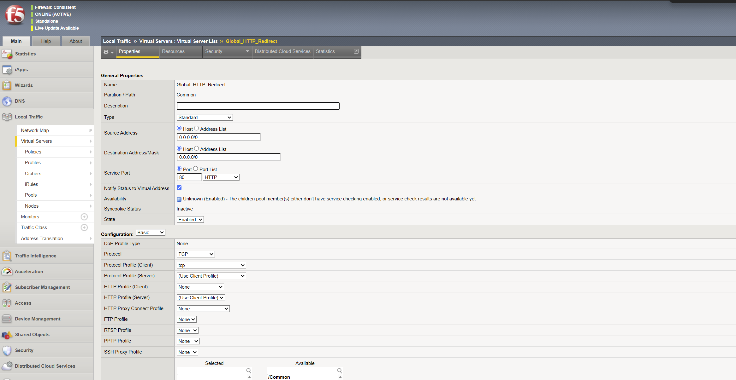Open the iApps sidebar icon
Image resolution: width=736 pixels, height=380 pixels.
coord(7,70)
